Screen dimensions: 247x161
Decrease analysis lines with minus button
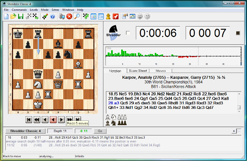pyautogui.click(x=239, y=131)
